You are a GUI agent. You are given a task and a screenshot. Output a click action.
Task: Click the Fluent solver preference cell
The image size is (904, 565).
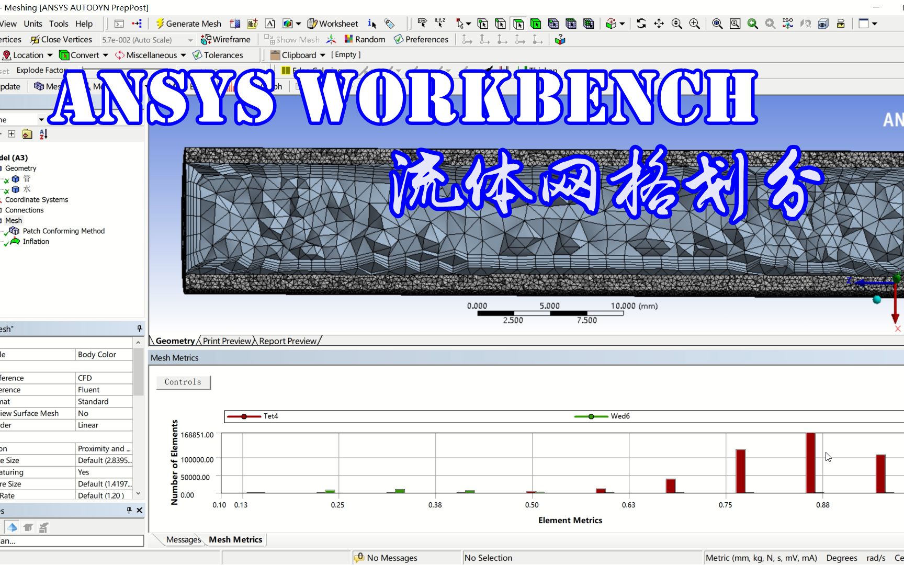click(104, 390)
